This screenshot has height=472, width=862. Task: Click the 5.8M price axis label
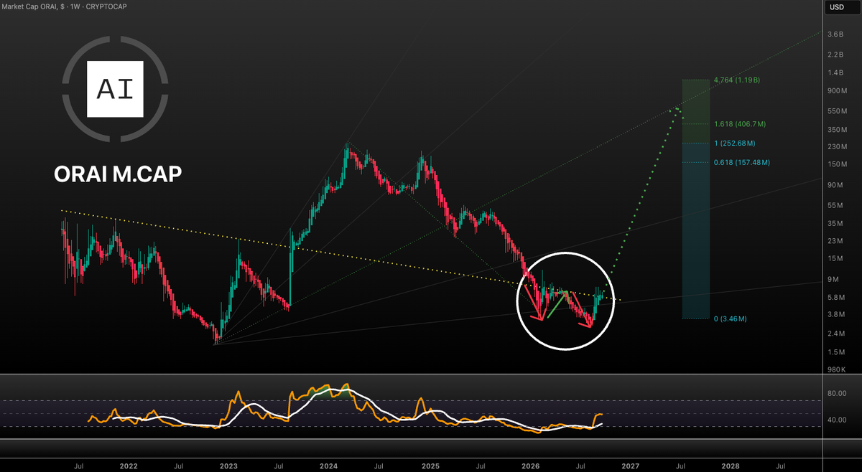(836, 297)
